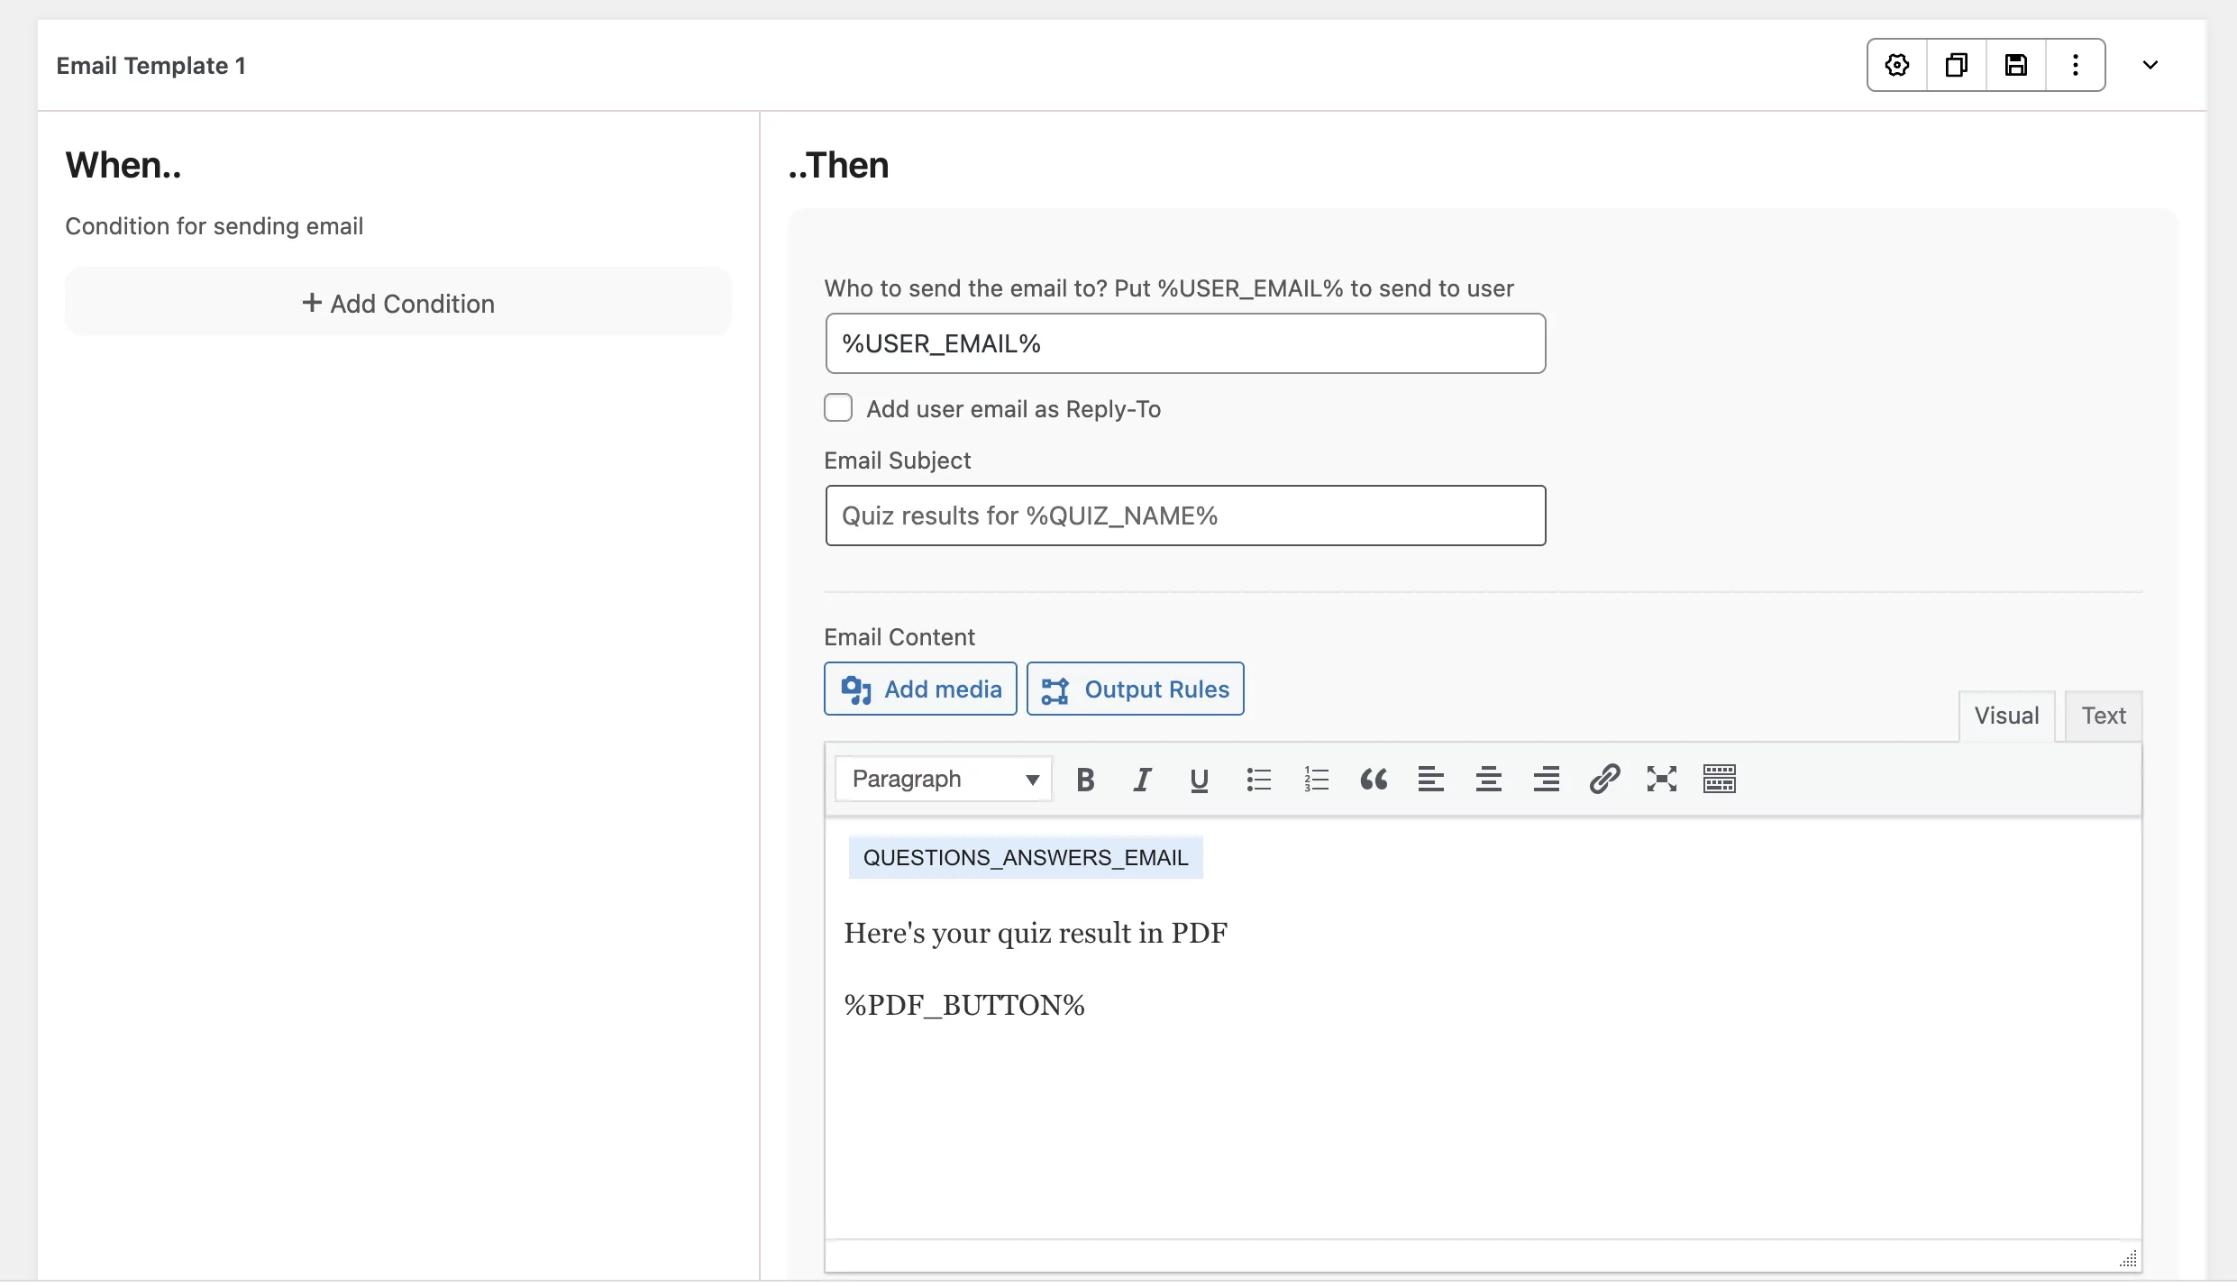The width and height of the screenshot is (2237, 1287).
Task: Click the recipient %USER_EMAIL% input field
Action: [x=1185, y=343]
